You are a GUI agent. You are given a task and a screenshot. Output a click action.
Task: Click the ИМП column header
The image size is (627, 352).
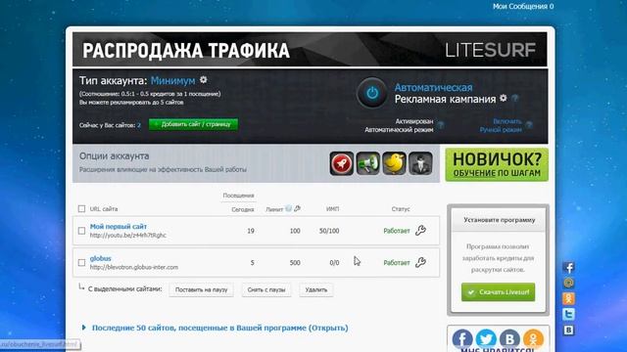pos(332,208)
